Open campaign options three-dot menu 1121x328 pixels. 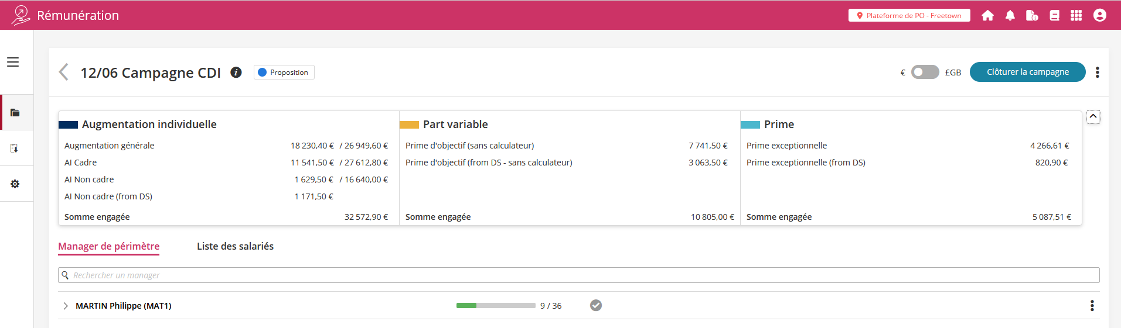click(1097, 72)
